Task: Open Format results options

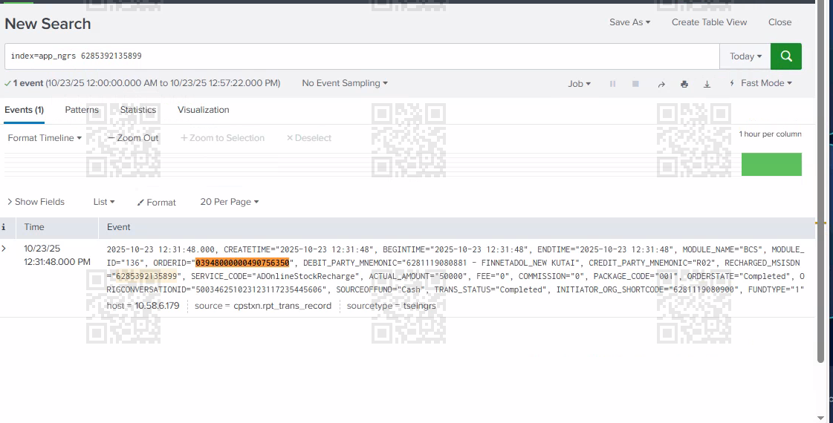Action: [x=156, y=202]
